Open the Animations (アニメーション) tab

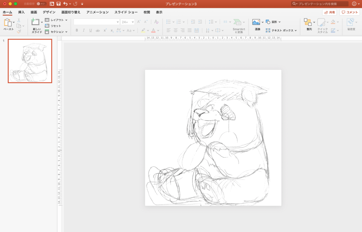97,12
